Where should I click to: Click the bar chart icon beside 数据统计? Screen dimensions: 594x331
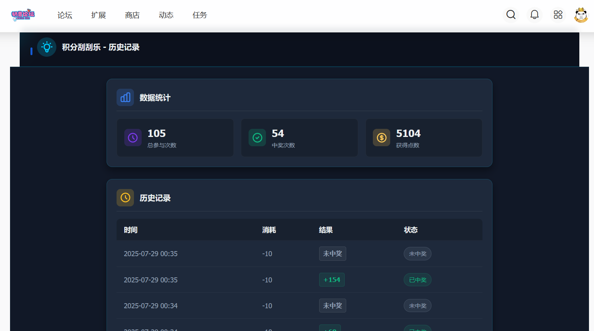coord(125,98)
